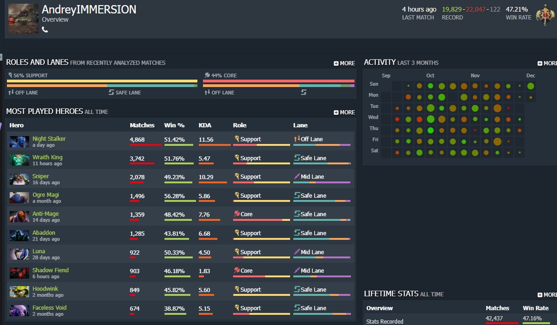557x325 pixels.
Task: Open the Abaddon hero link
Action: click(44, 233)
